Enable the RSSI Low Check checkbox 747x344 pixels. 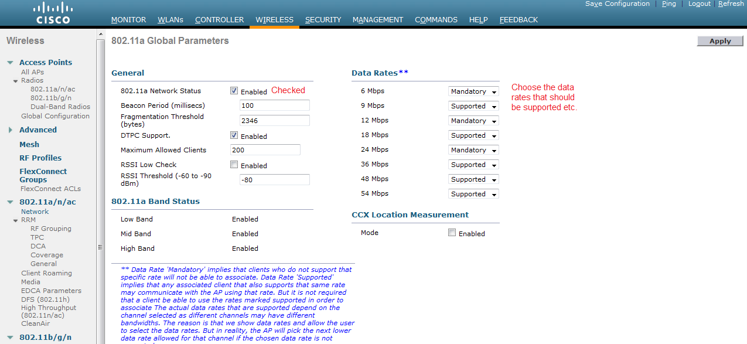(234, 165)
